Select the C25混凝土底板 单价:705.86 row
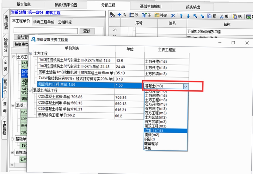This screenshot has width=253, height=174. [x=76, y=97]
